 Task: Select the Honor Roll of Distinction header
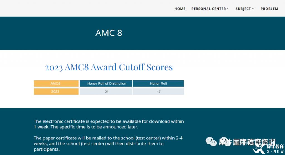click(x=106, y=83)
